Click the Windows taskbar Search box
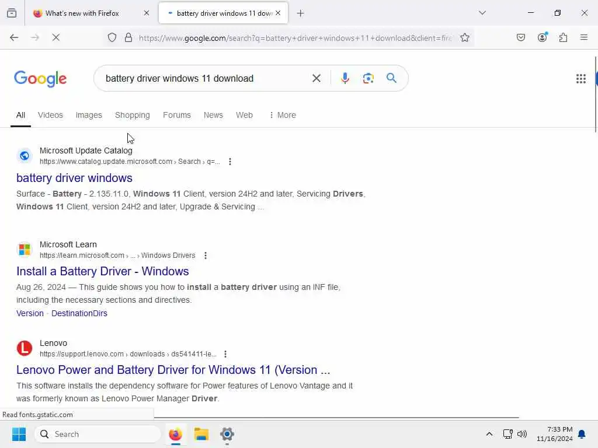The image size is (598, 448). pos(98,434)
